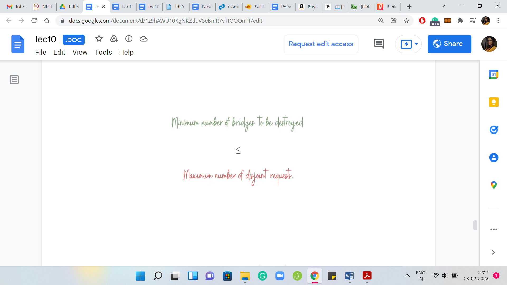Open Google Tasks side panel
This screenshot has width=507, height=285.
(x=494, y=130)
